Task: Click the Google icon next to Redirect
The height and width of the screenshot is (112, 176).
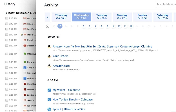Action: click(25, 79)
